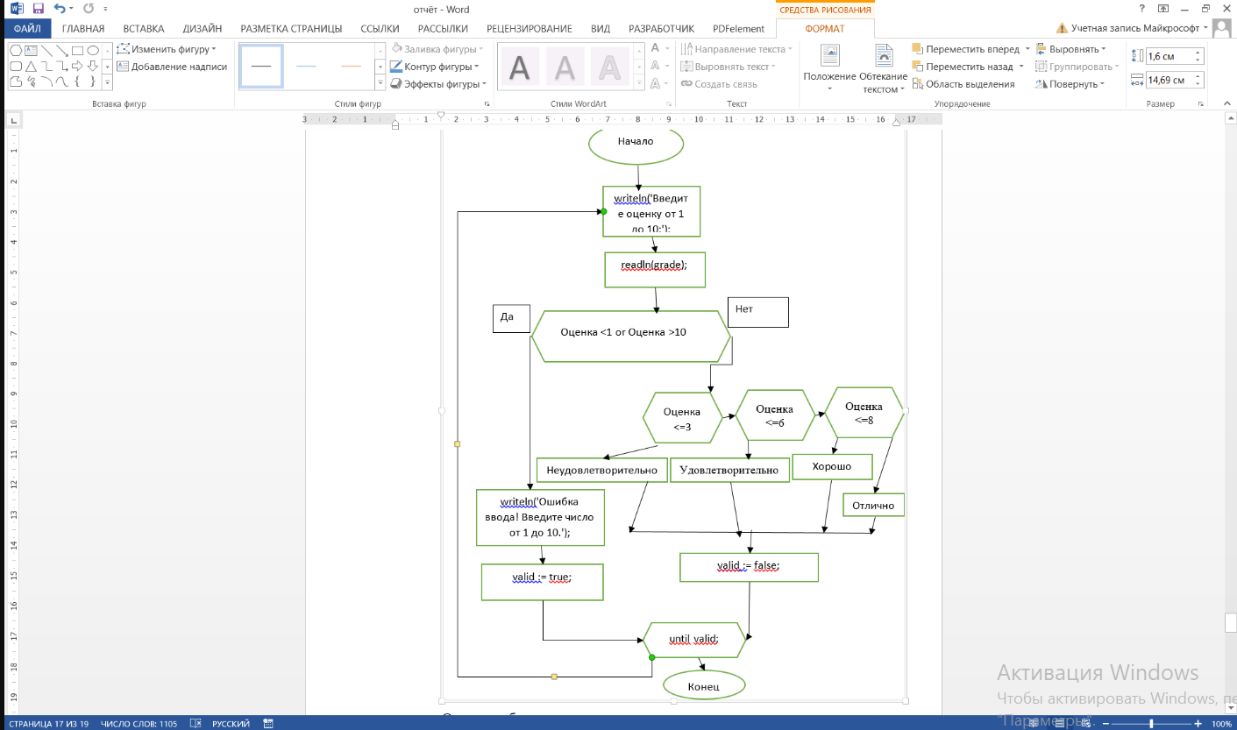Viewport: 1237px width, 730px height.
Task: Click the Selection Pane (Область выделения) button
Action: pyautogui.click(x=963, y=84)
